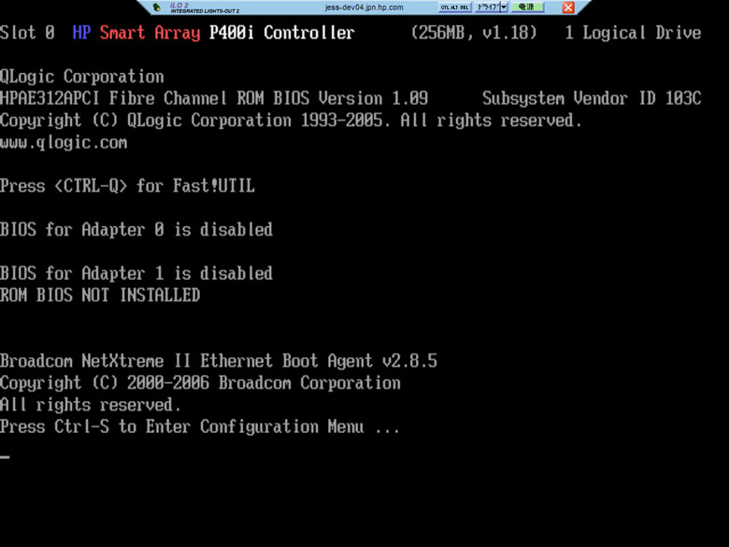Click the blinking cursor in the console
Screen dimensions: 729x547
tap(5, 456)
